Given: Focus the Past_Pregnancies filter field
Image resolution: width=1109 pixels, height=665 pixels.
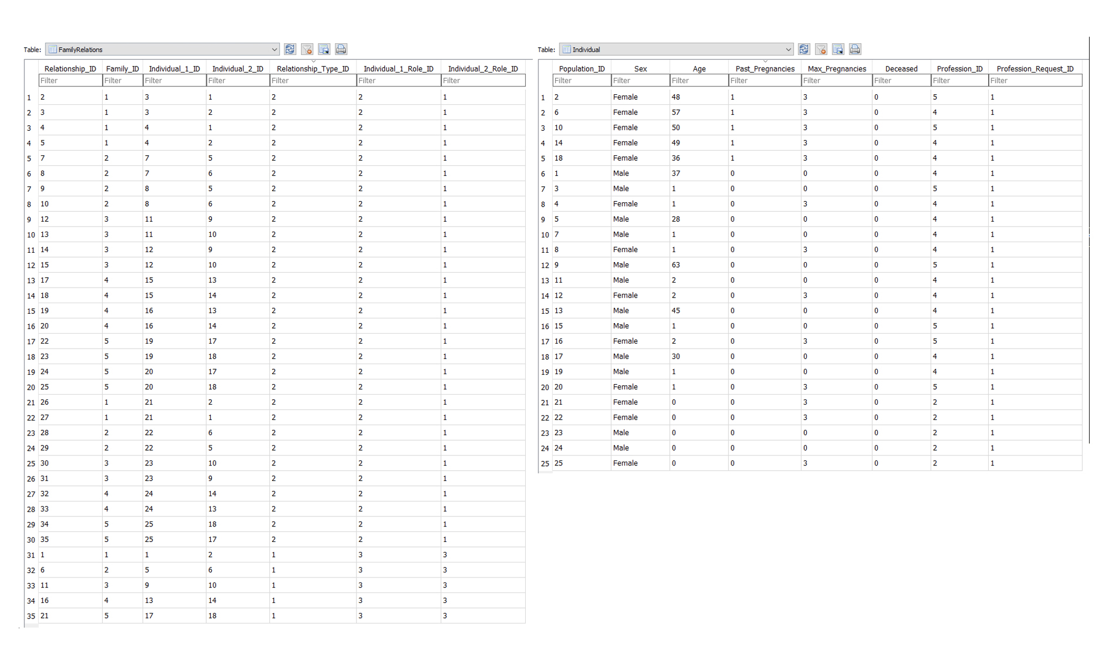Looking at the screenshot, I should 765,80.
